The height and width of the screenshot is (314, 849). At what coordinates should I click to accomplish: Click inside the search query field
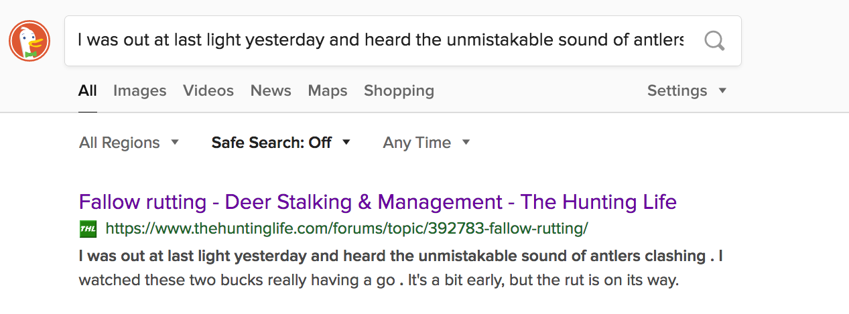coord(380,41)
